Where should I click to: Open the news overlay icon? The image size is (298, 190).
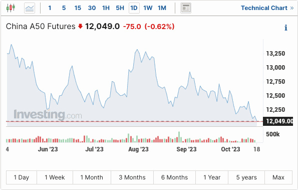pyautogui.click(x=186, y=8)
